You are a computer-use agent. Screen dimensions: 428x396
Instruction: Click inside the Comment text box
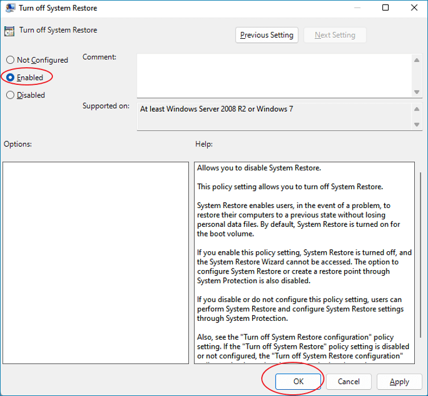pyautogui.click(x=274, y=76)
